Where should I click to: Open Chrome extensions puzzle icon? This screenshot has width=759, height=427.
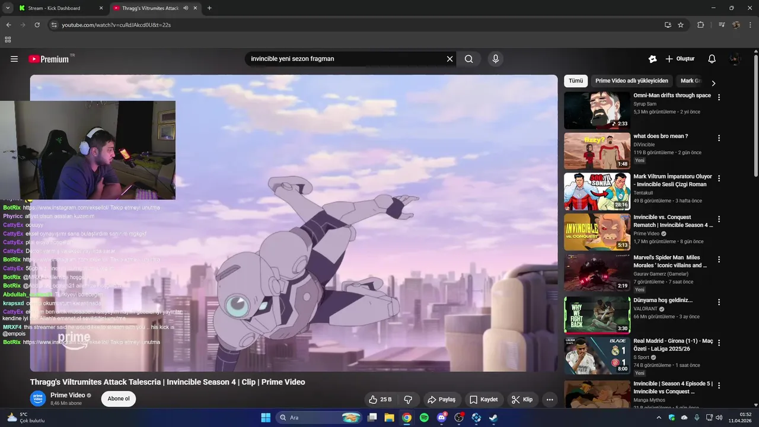(701, 25)
